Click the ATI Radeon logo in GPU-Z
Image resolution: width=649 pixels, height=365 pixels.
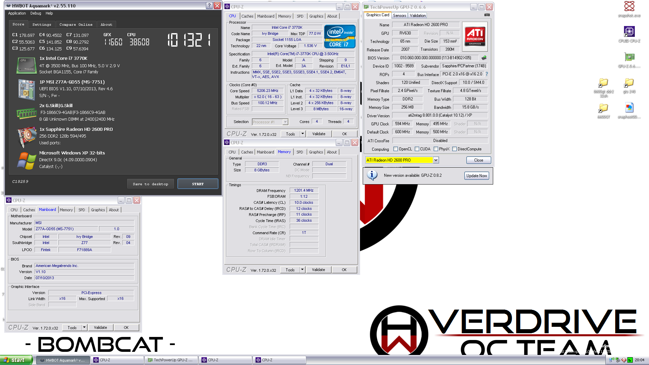[x=475, y=36]
